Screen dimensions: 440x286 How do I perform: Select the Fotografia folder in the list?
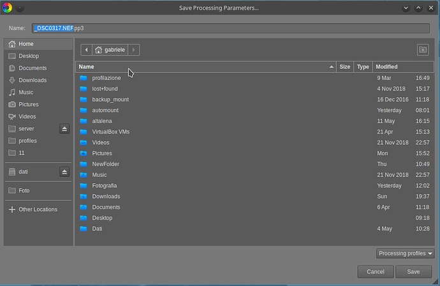click(105, 186)
